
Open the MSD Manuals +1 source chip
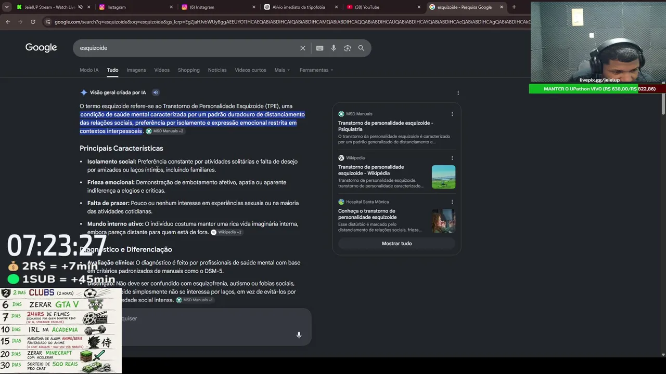pyautogui.click(x=195, y=300)
